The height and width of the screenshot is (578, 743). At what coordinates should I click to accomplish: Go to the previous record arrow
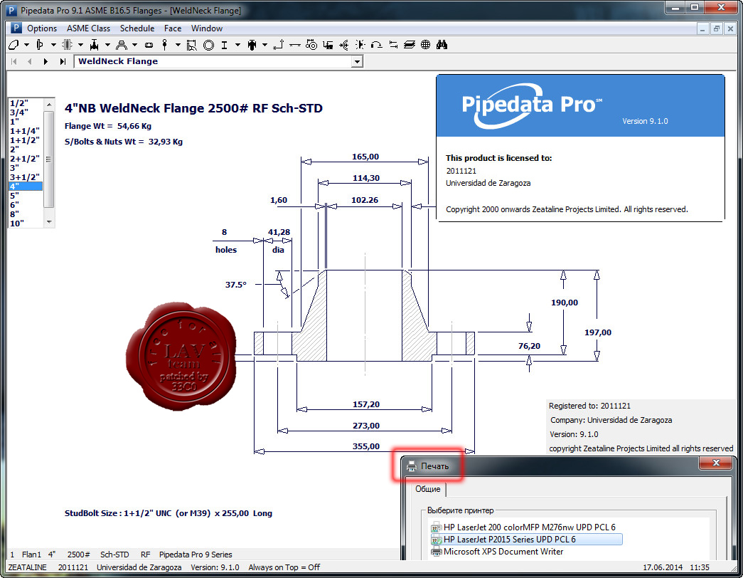(x=29, y=62)
